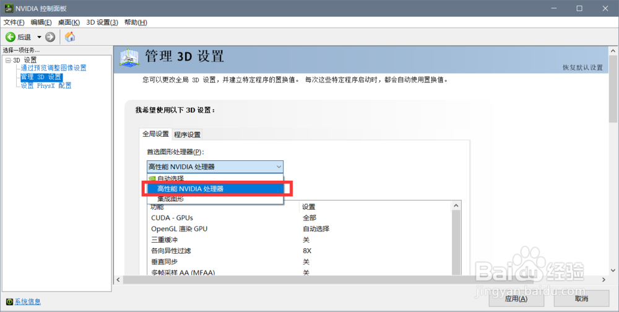Open the 系统信息 link

(28, 302)
